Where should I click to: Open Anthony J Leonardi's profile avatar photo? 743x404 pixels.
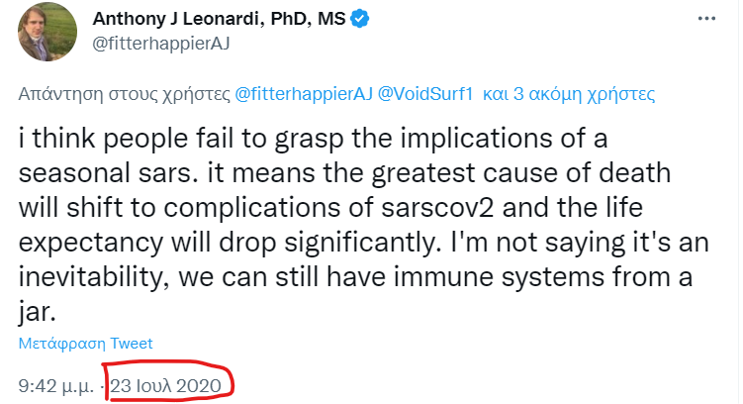pos(47,32)
